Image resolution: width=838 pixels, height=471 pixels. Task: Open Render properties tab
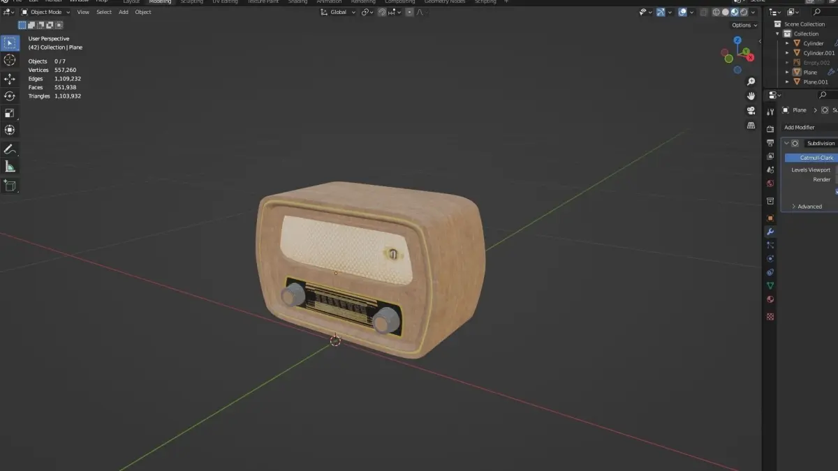pyautogui.click(x=770, y=129)
